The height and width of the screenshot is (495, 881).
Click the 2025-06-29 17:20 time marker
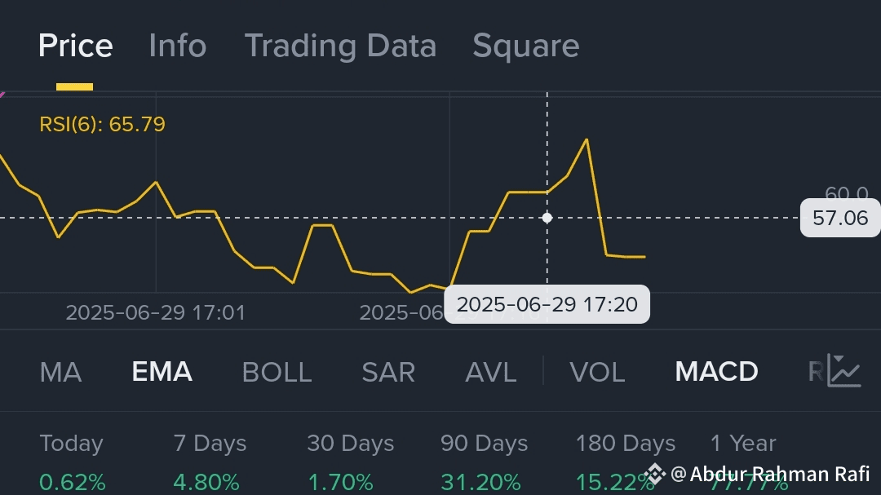tap(547, 304)
